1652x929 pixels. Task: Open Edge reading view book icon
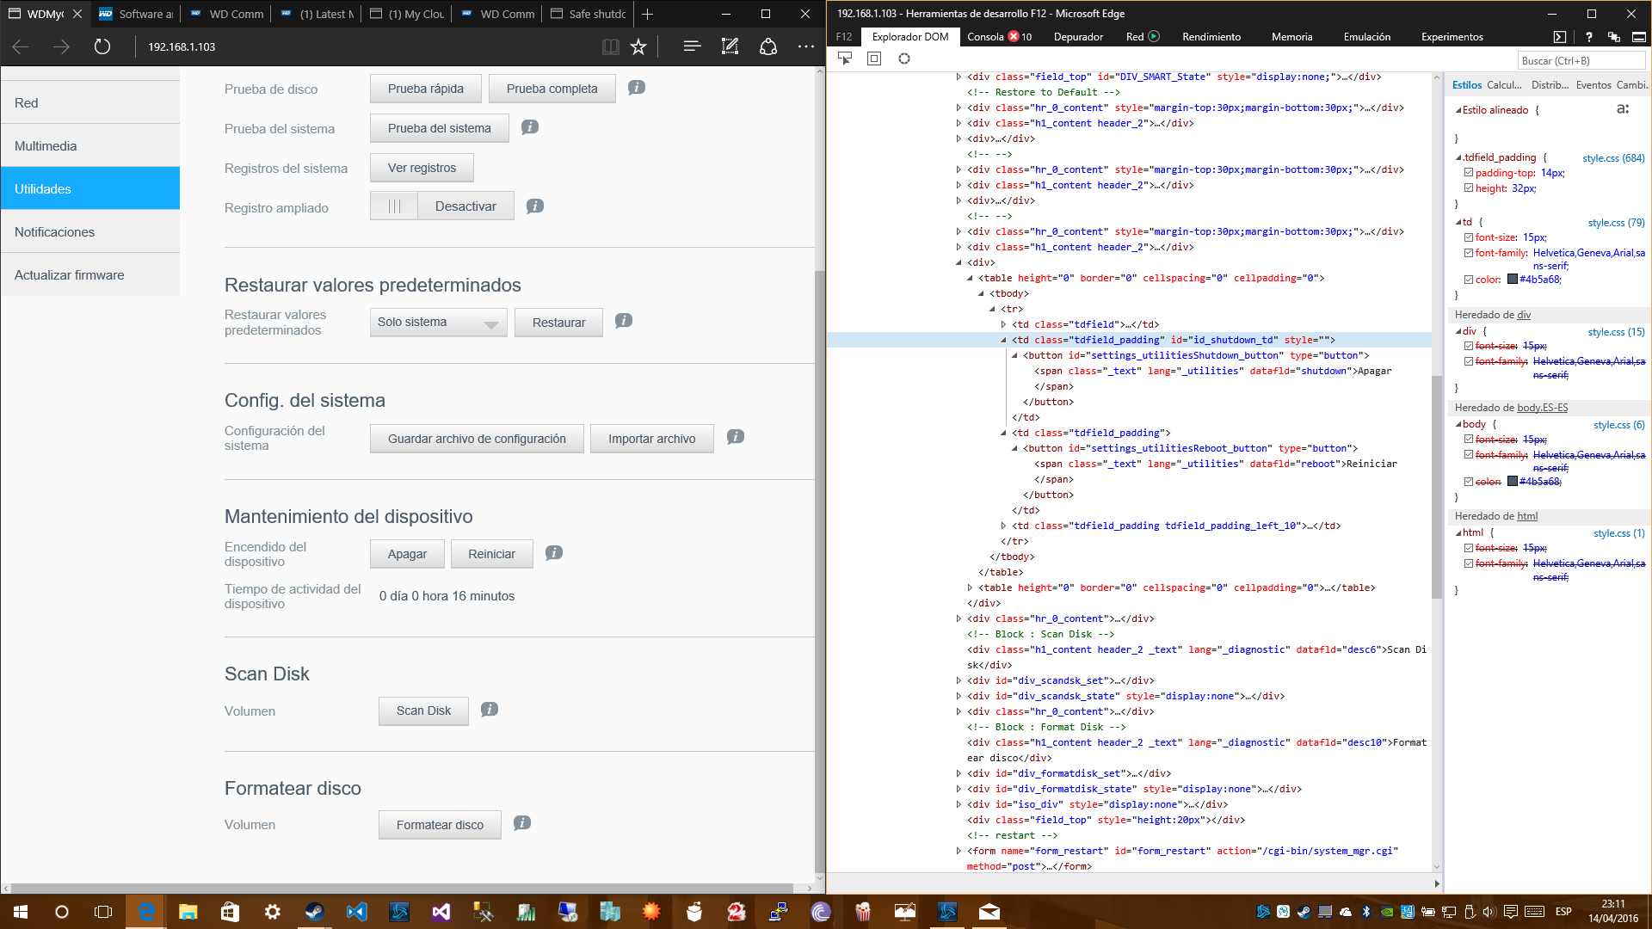click(610, 46)
